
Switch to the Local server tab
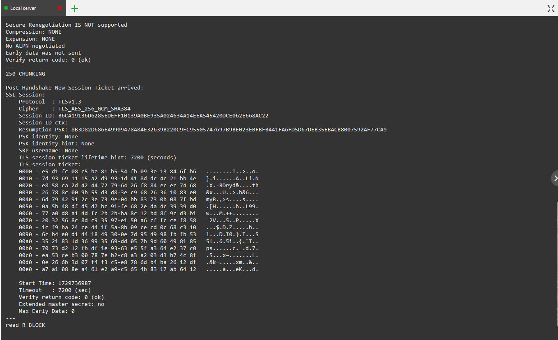click(25, 8)
